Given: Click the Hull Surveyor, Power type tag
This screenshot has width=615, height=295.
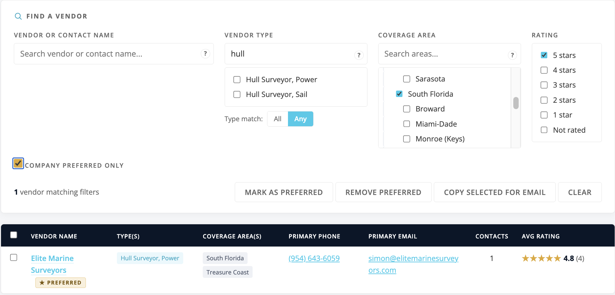Looking at the screenshot, I should tap(150, 258).
